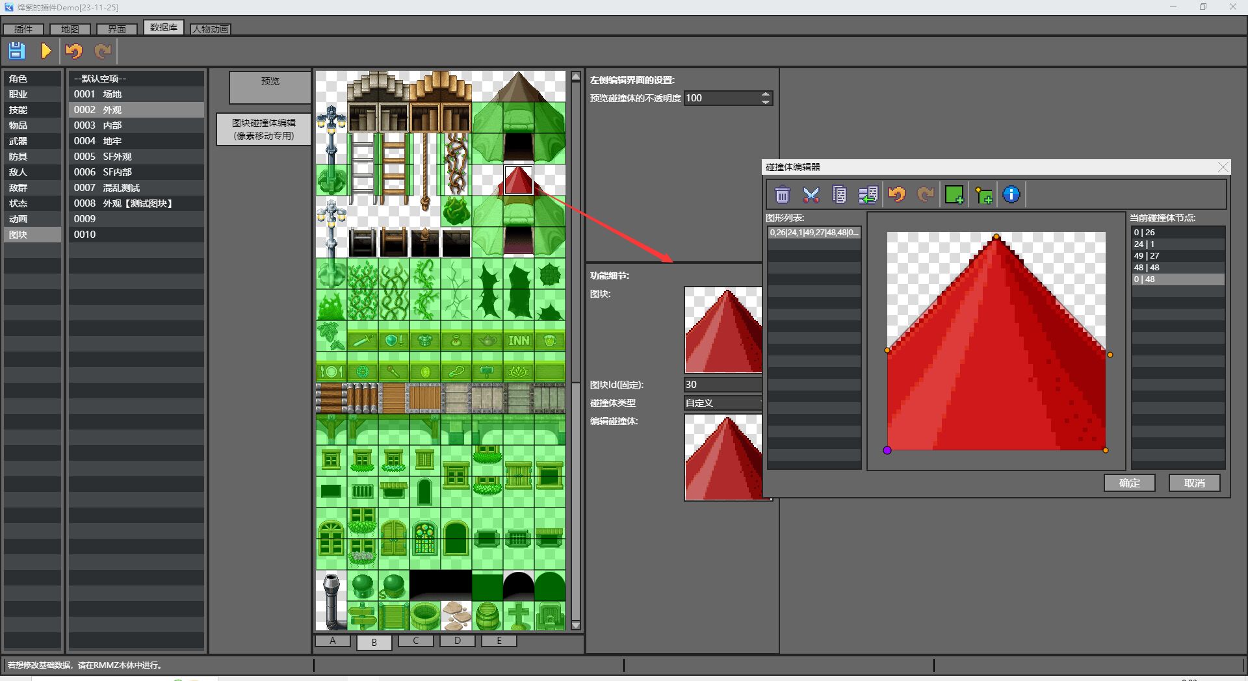Viewport: 1248px width, 681px height.
Task: Click the copy pages icon
Action: [x=839, y=194]
